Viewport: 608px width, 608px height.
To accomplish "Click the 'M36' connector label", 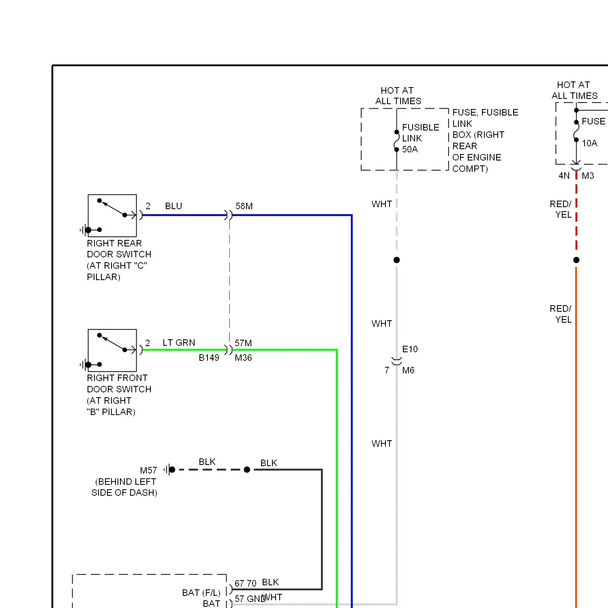I will 243,358.
